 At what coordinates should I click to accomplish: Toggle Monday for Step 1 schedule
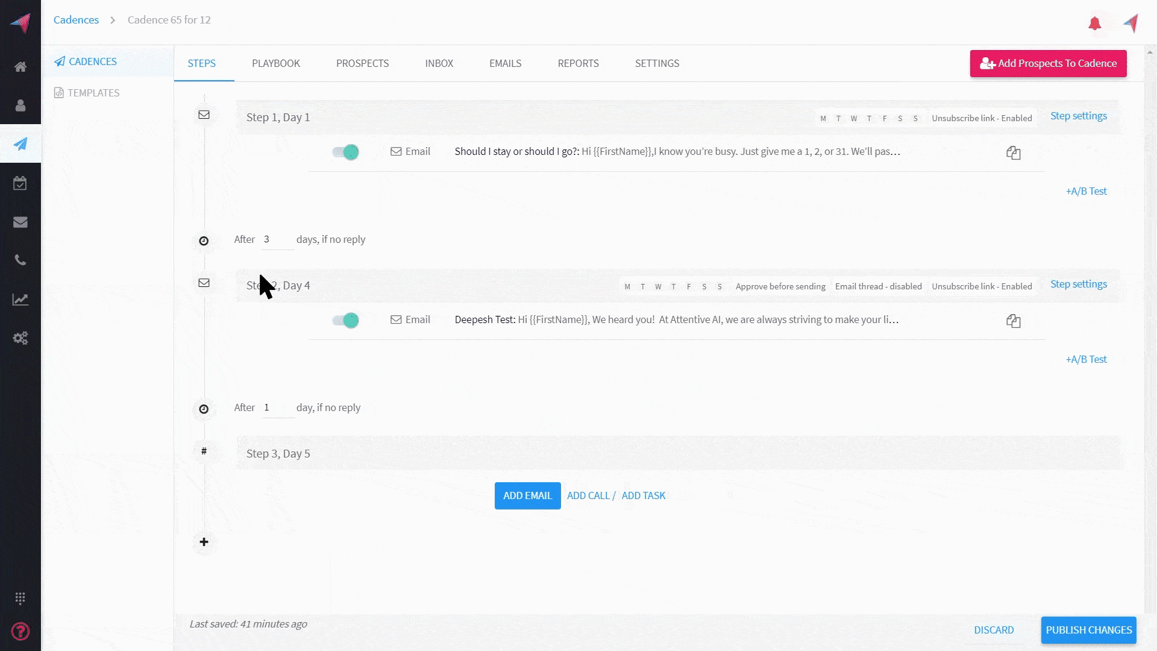tap(823, 119)
